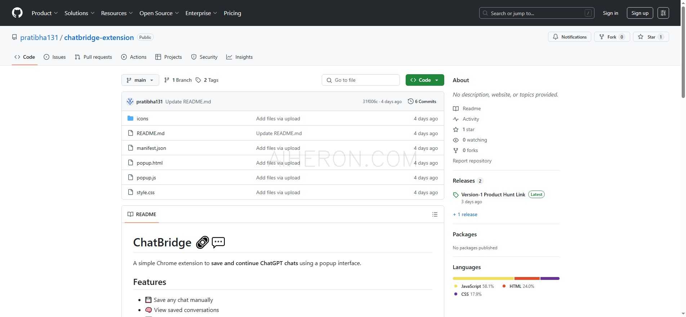
Task: Switch to the Issues tab
Action: pos(55,57)
